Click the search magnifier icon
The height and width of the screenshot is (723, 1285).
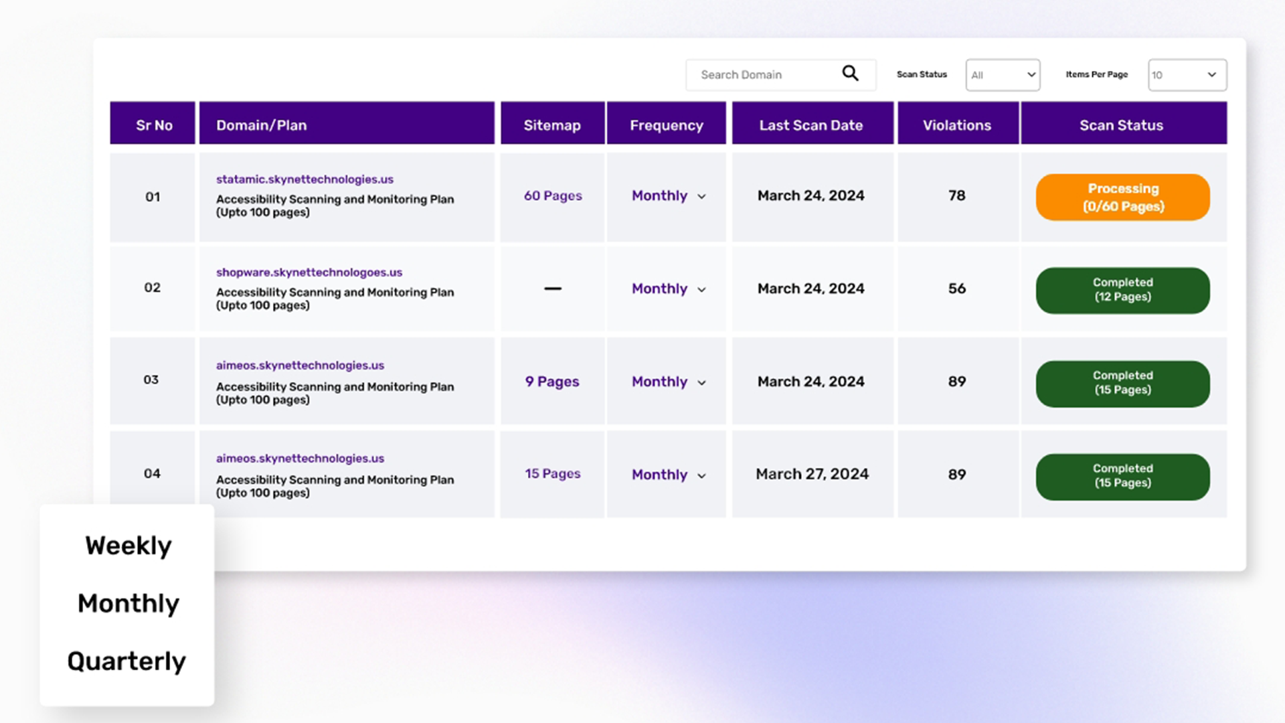[850, 74]
